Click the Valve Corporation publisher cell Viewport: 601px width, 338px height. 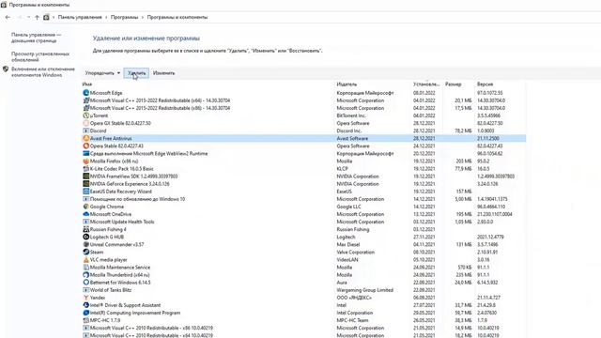(355, 253)
